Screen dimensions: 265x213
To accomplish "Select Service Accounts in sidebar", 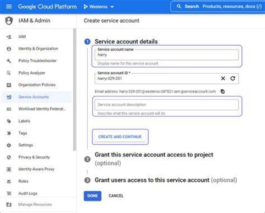I will click(36, 97).
